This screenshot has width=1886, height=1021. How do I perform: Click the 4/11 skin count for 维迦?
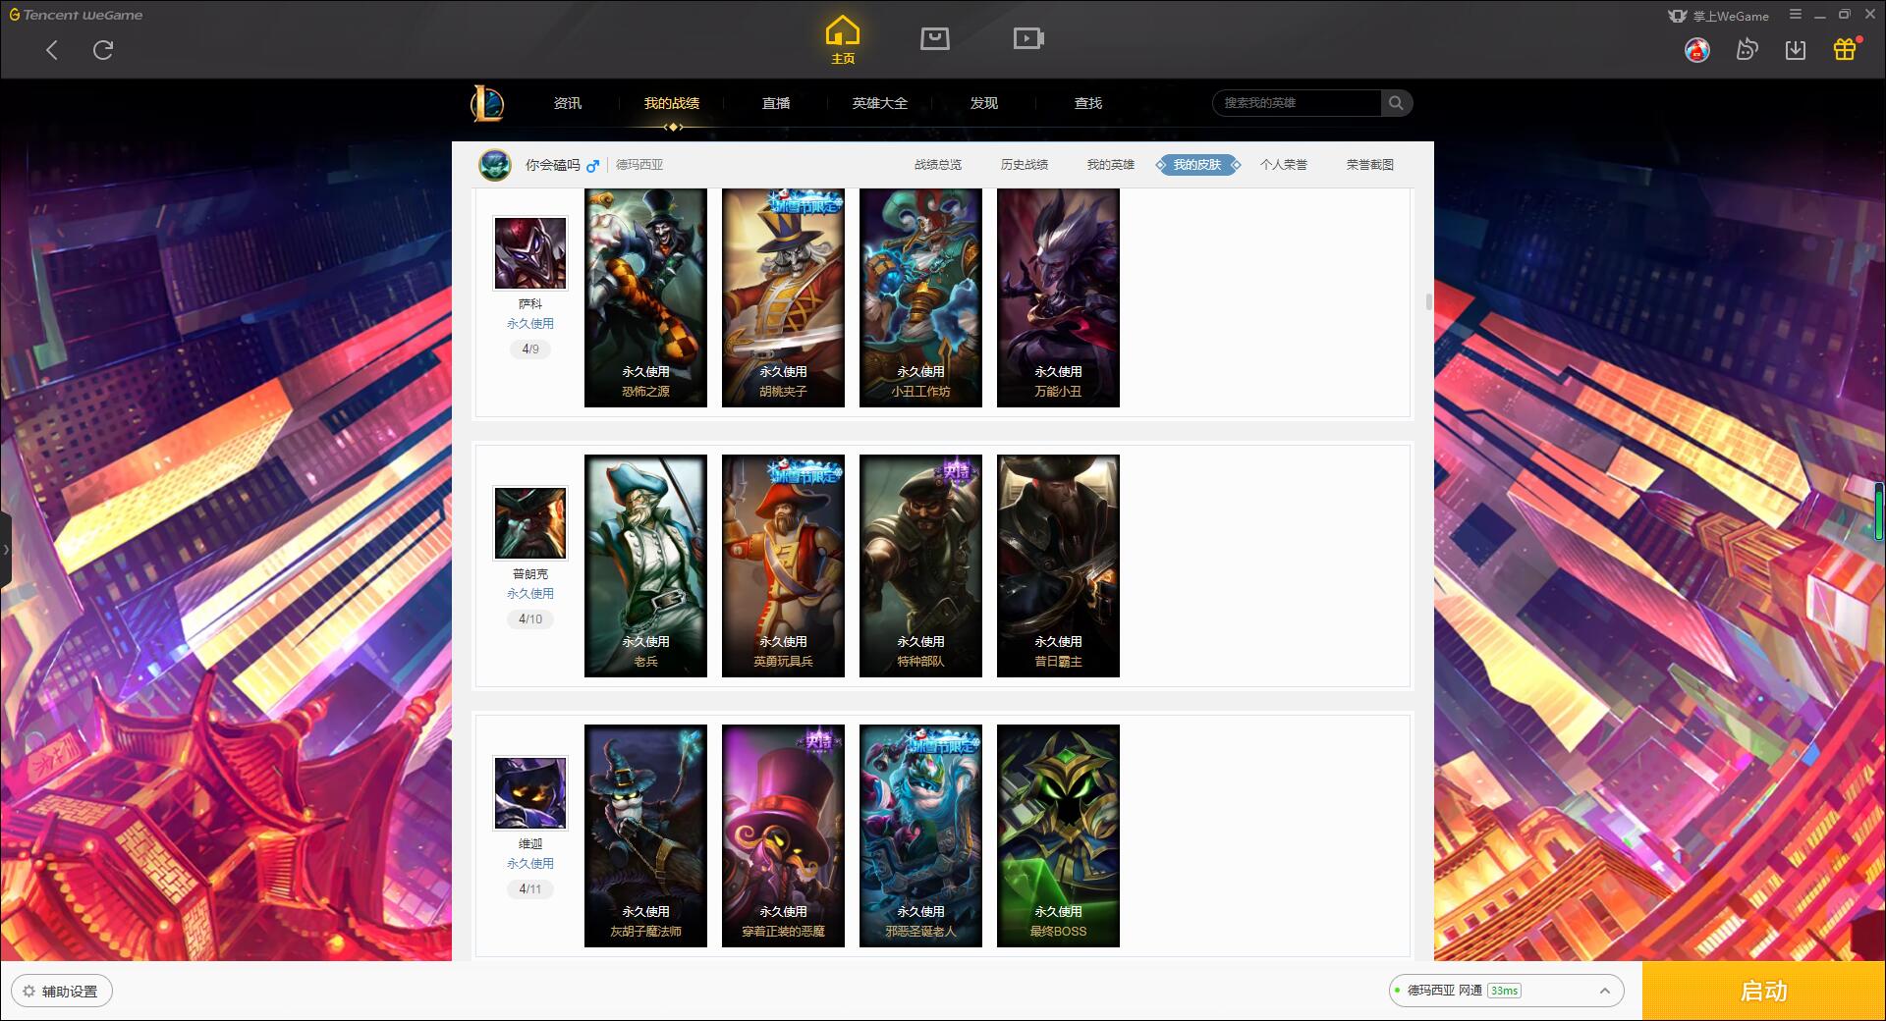(530, 888)
